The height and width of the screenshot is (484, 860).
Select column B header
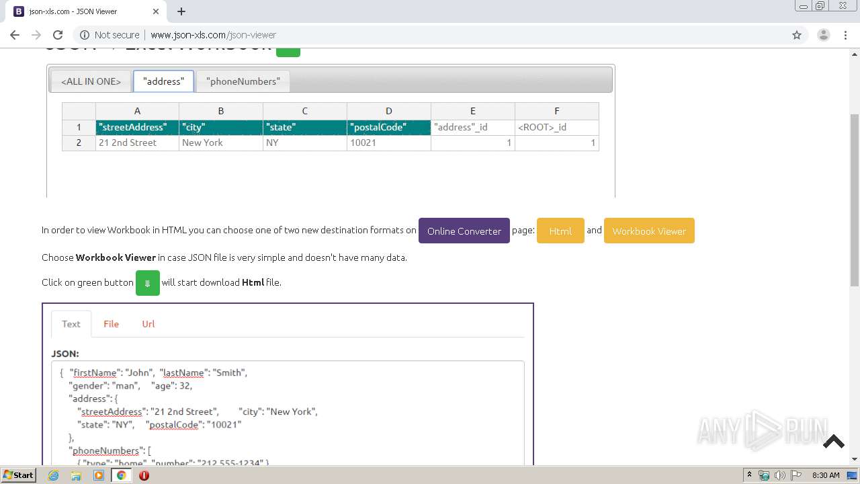[221, 111]
